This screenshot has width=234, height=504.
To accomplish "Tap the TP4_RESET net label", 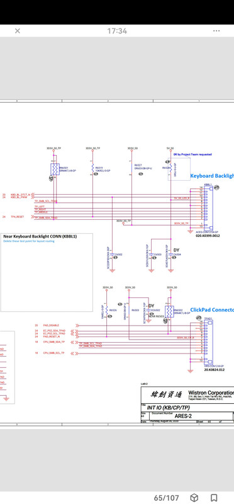I will coord(18,217).
